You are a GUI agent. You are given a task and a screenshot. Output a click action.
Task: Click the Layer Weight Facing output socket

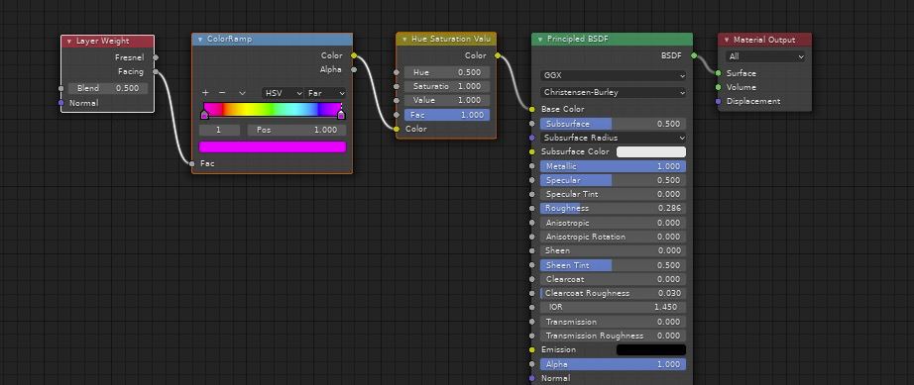[156, 71]
